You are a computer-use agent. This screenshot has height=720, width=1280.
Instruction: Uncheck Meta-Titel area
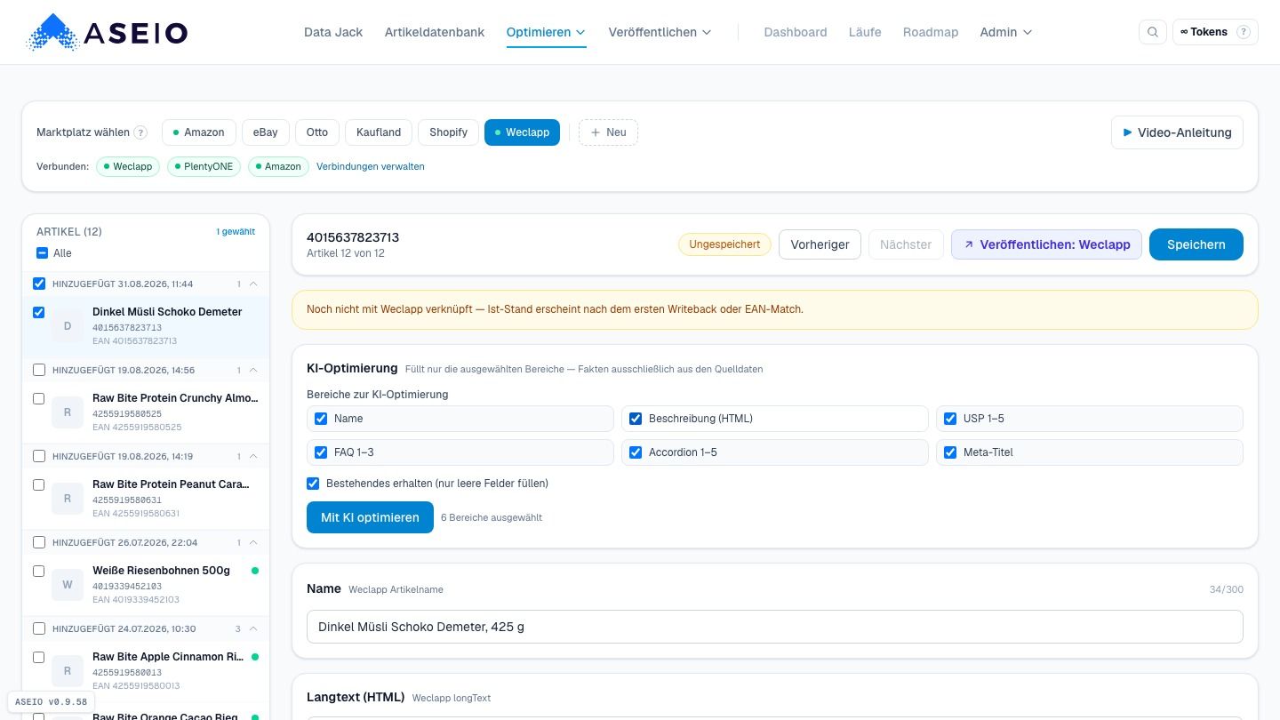[x=950, y=452]
